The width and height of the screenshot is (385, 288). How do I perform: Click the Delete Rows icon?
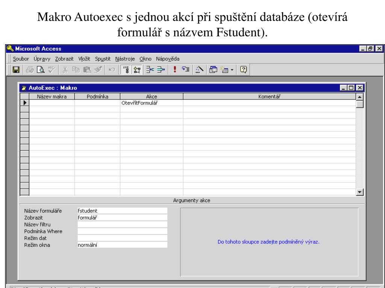(161, 70)
